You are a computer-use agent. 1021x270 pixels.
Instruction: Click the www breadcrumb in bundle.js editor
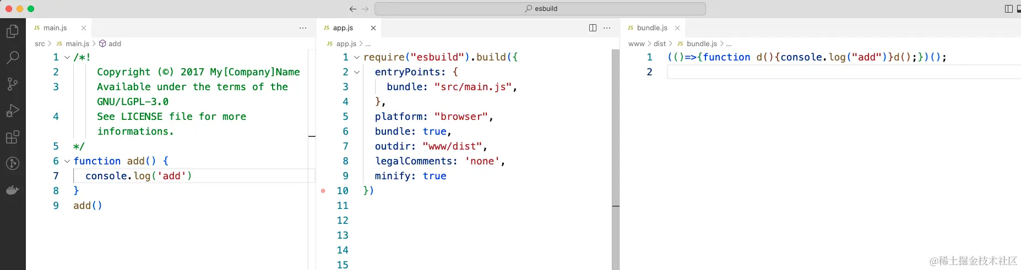pos(636,44)
